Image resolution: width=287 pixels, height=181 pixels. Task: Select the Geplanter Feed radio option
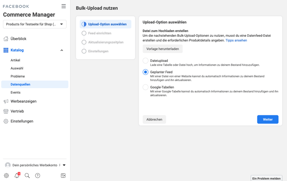click(x=146, y=72)
